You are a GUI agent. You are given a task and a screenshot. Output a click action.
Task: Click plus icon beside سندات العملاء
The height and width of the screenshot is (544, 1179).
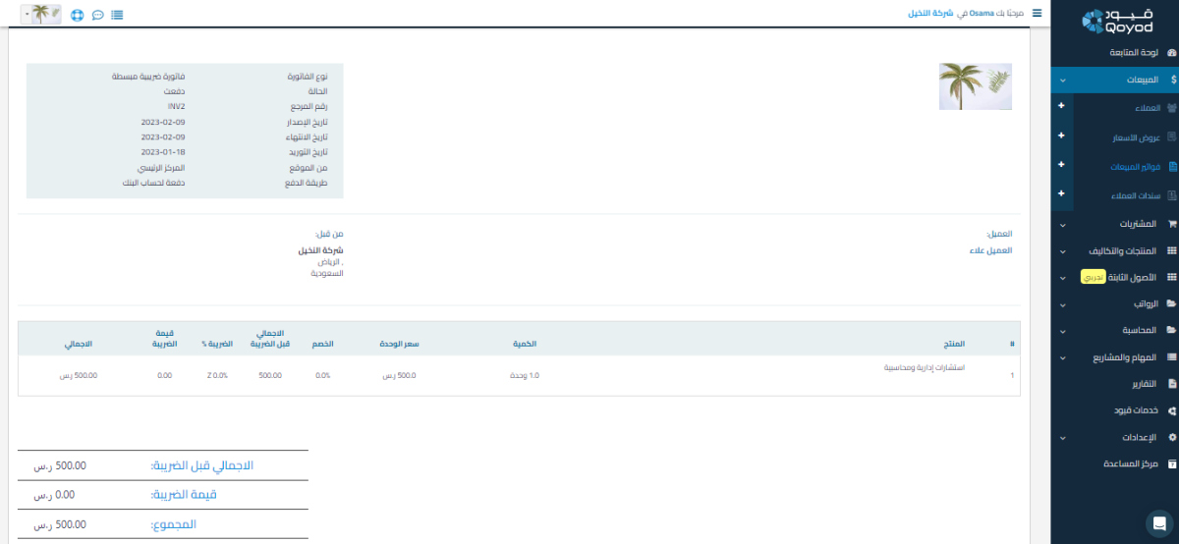(x=1060, y=194)
